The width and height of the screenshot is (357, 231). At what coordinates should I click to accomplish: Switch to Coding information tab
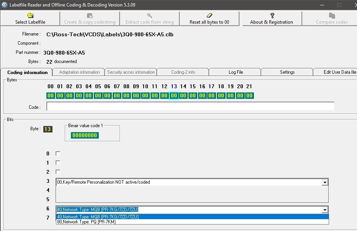(x=27, y=73)
